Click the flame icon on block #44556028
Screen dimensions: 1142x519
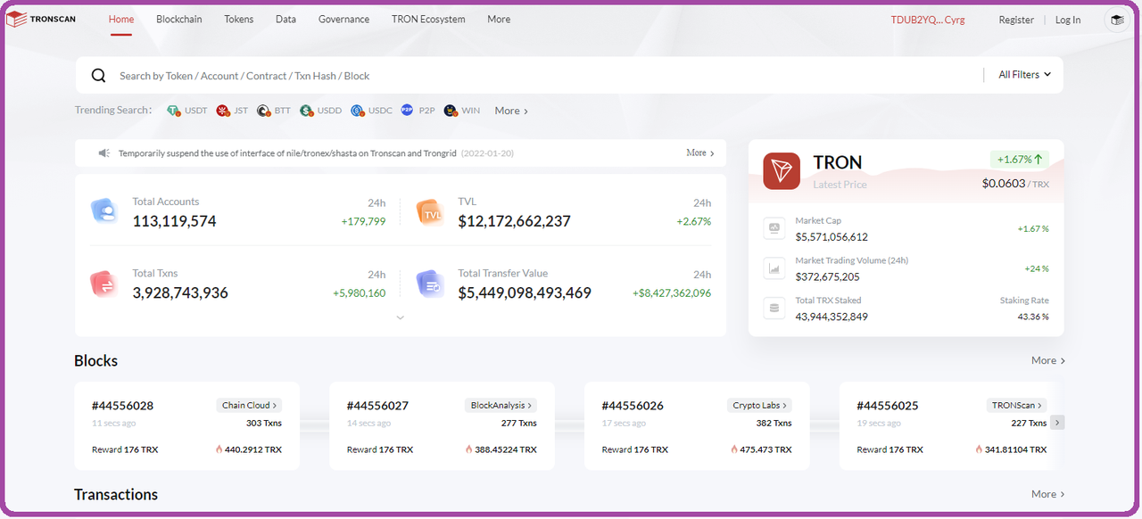pos(220,449)
